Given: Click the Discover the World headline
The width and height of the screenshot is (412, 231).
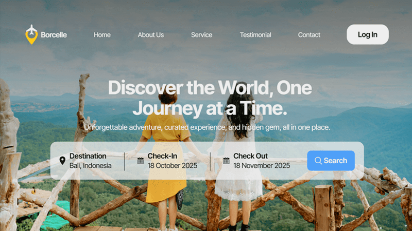Looking at the screenshot, I should 210,98.
